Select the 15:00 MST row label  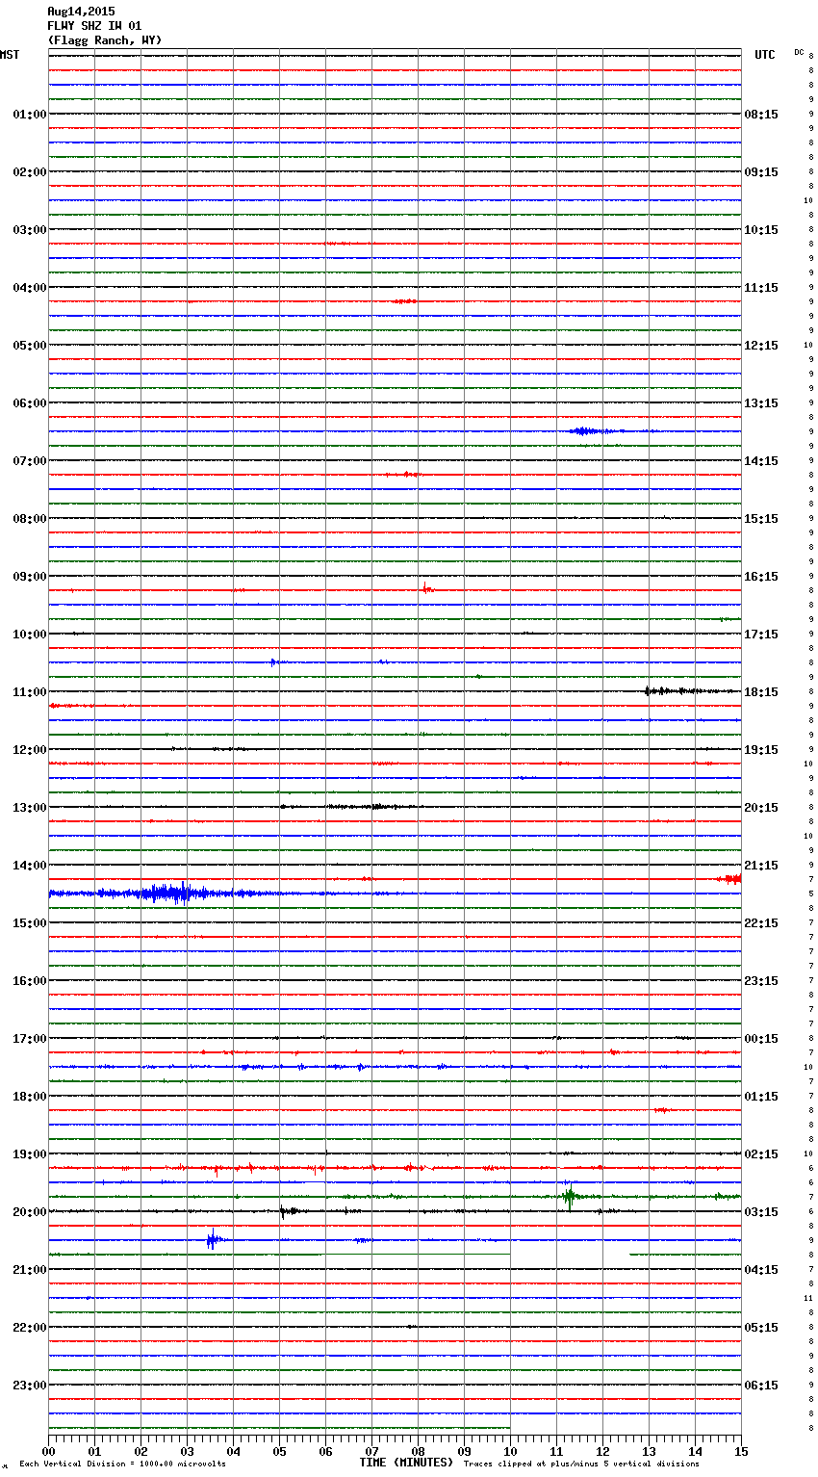point(30,923)
